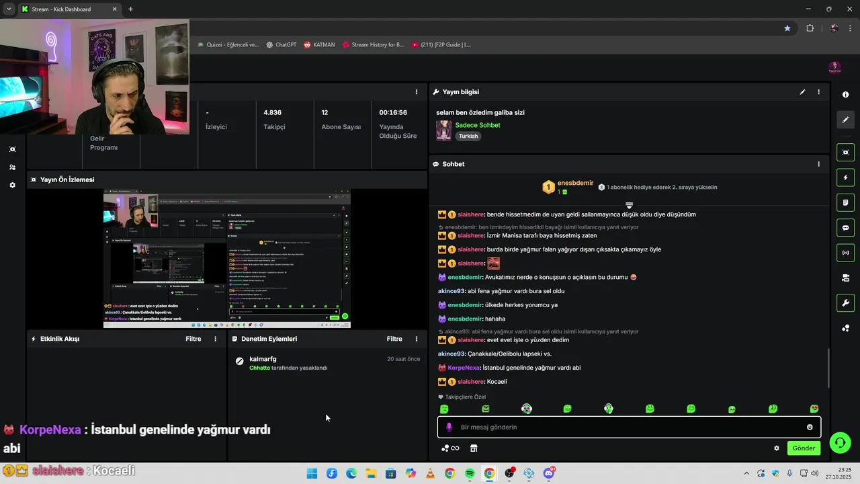Open chat settings gear icon
The image size is (860, 484).
point(777,448)
